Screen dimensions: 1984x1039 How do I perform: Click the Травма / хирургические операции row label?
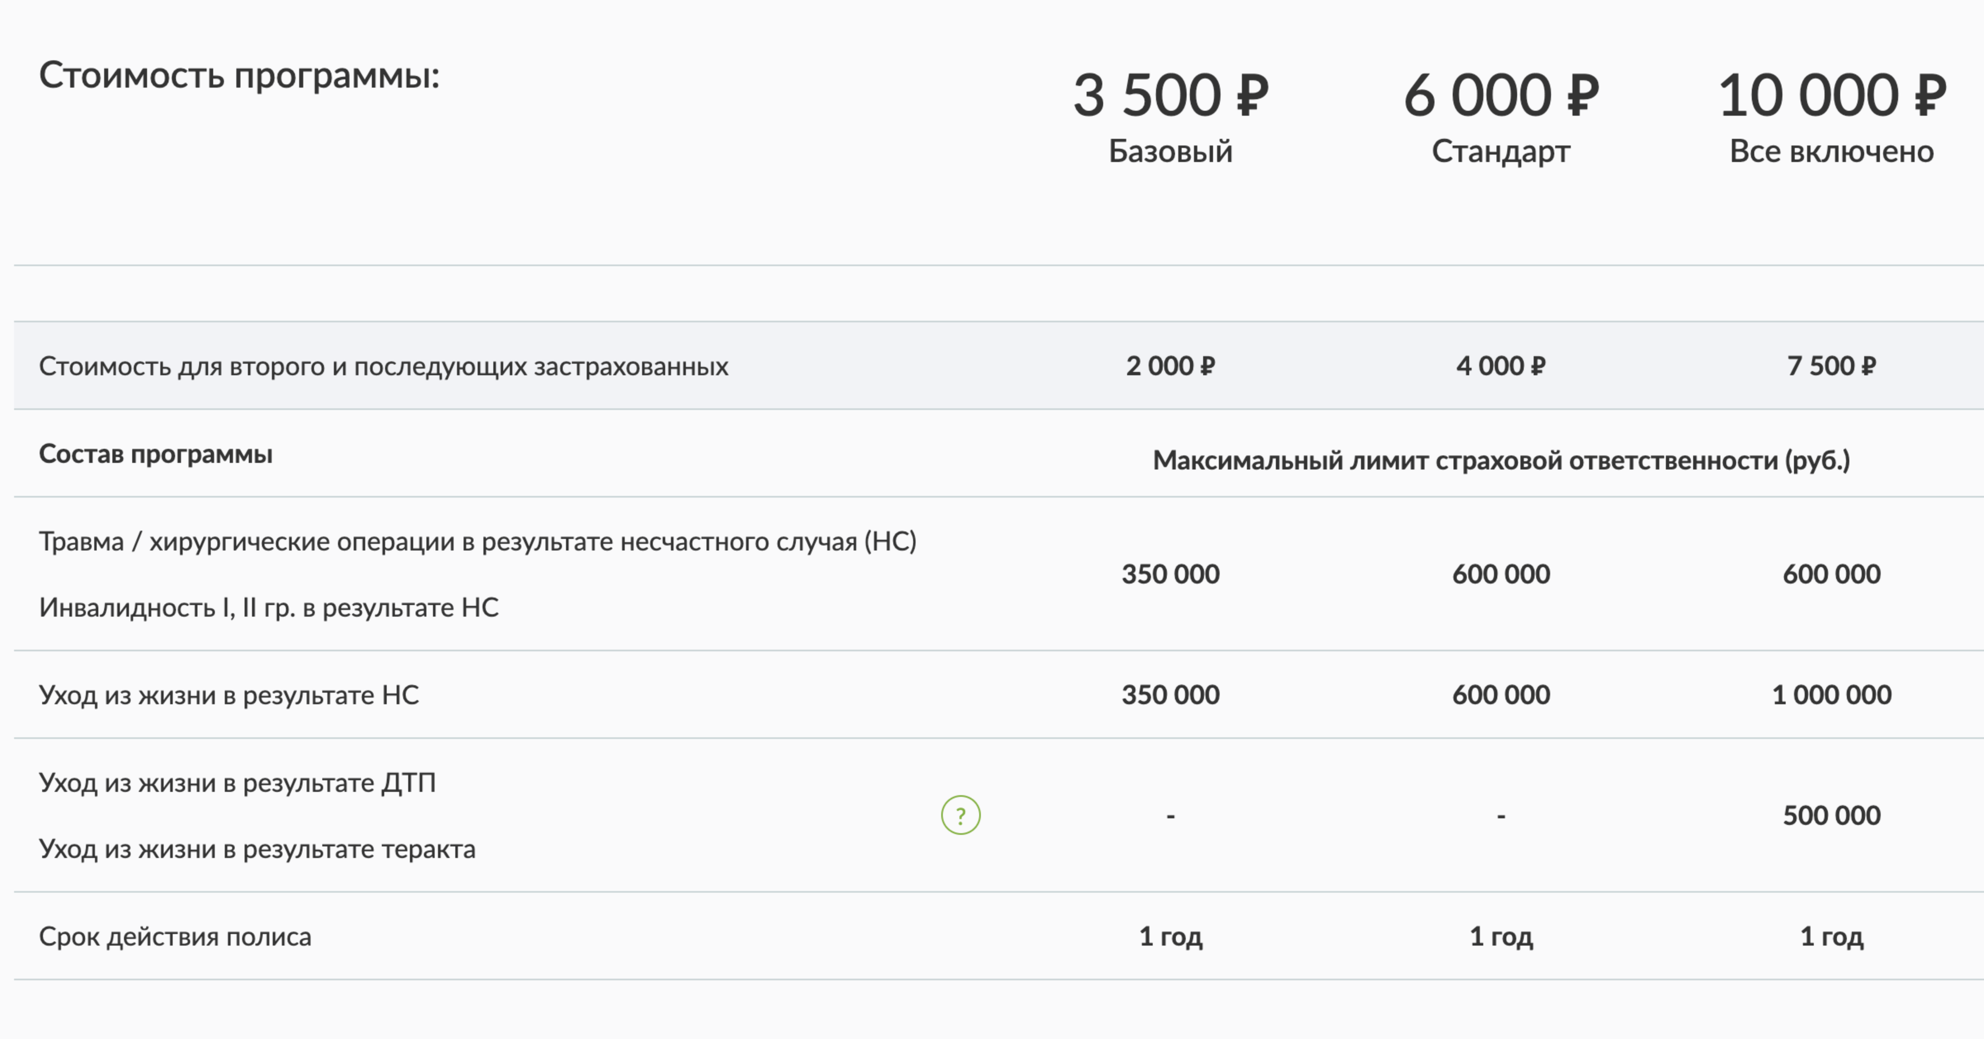coord(478,541)
